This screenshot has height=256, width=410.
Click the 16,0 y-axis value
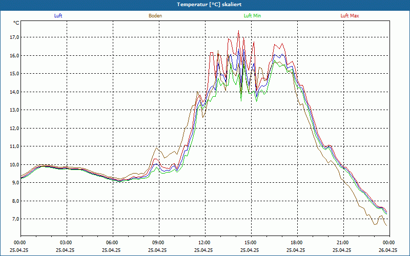pyautogui.click(x=15, y=56)
